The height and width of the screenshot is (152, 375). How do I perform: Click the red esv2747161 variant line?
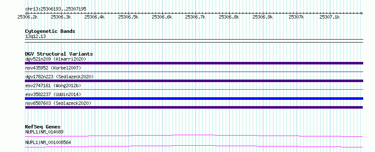click(x=194, y=89)
